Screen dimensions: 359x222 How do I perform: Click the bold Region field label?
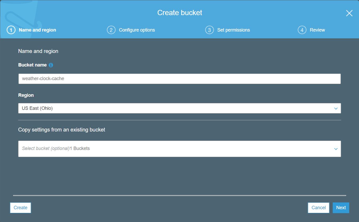click(x=26, y=95)
